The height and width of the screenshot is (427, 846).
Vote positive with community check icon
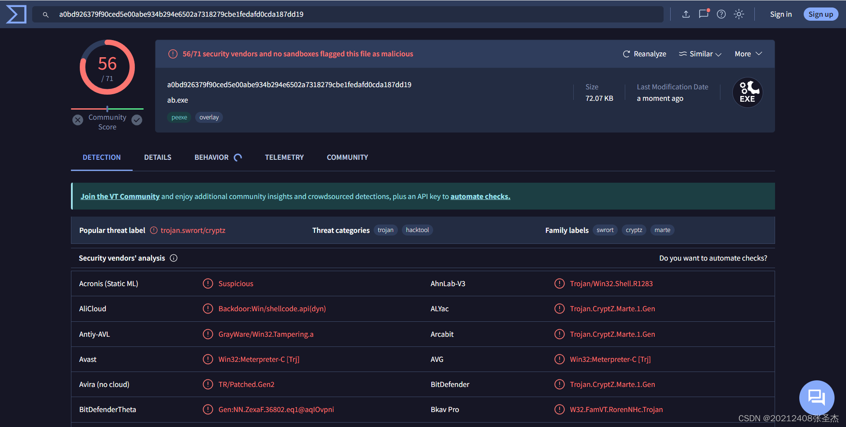pos(137,120)
